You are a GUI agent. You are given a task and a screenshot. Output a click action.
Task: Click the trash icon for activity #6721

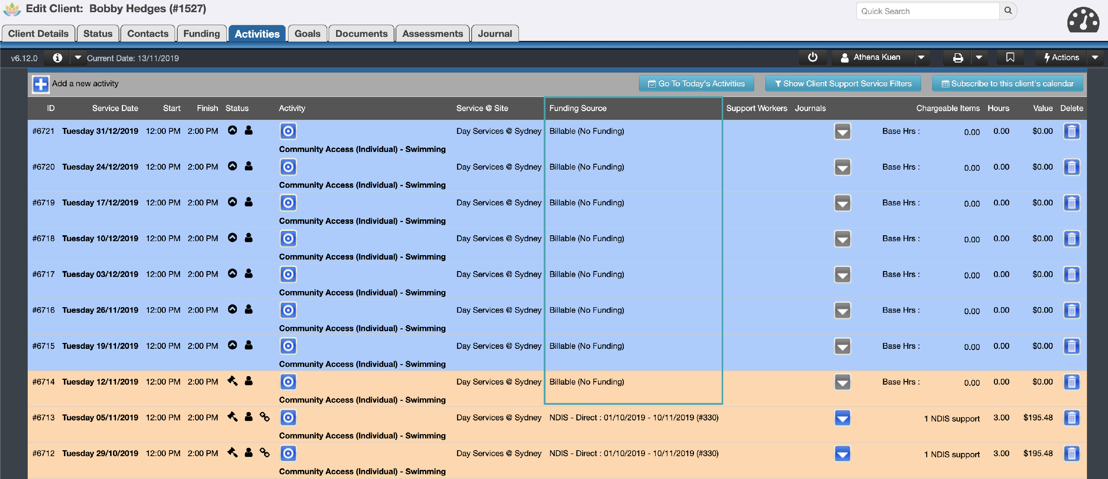coord(1071,131)
